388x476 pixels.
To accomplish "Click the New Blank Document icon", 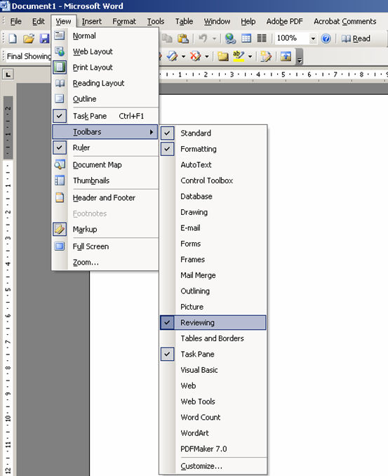I will click(13, 39).
